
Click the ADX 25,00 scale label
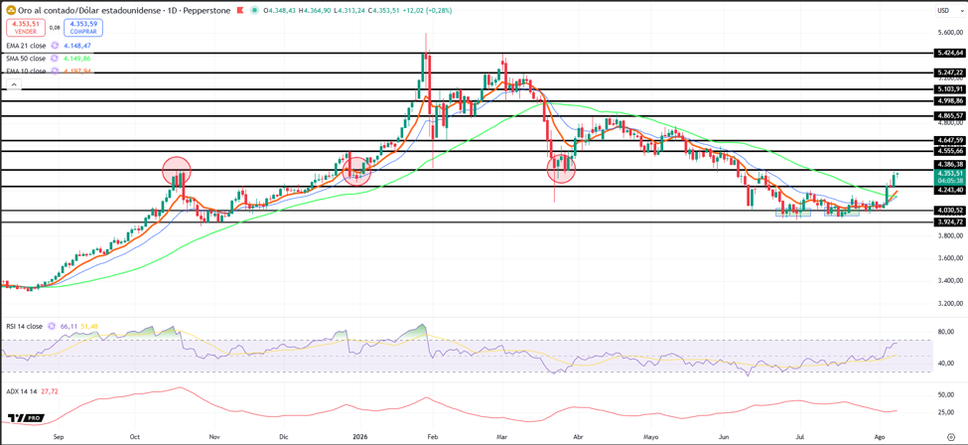coord(944,412)
